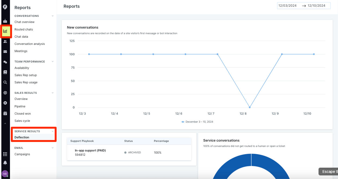The height and width of the screenshot is (179, 338).
Task: Click the New conversations chart title
Action: [x=83, y=27]
